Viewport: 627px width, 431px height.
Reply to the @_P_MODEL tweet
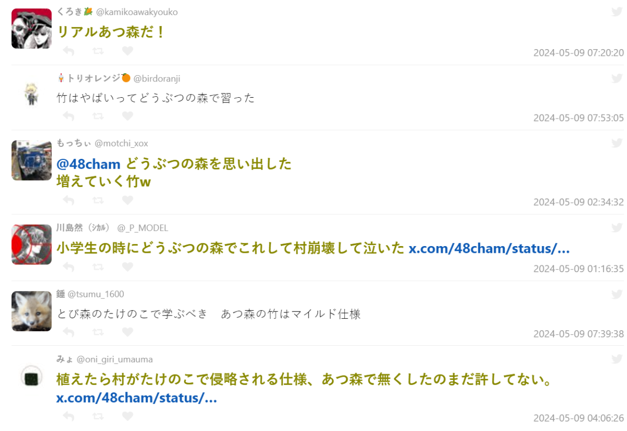click(x=68, y=266)
